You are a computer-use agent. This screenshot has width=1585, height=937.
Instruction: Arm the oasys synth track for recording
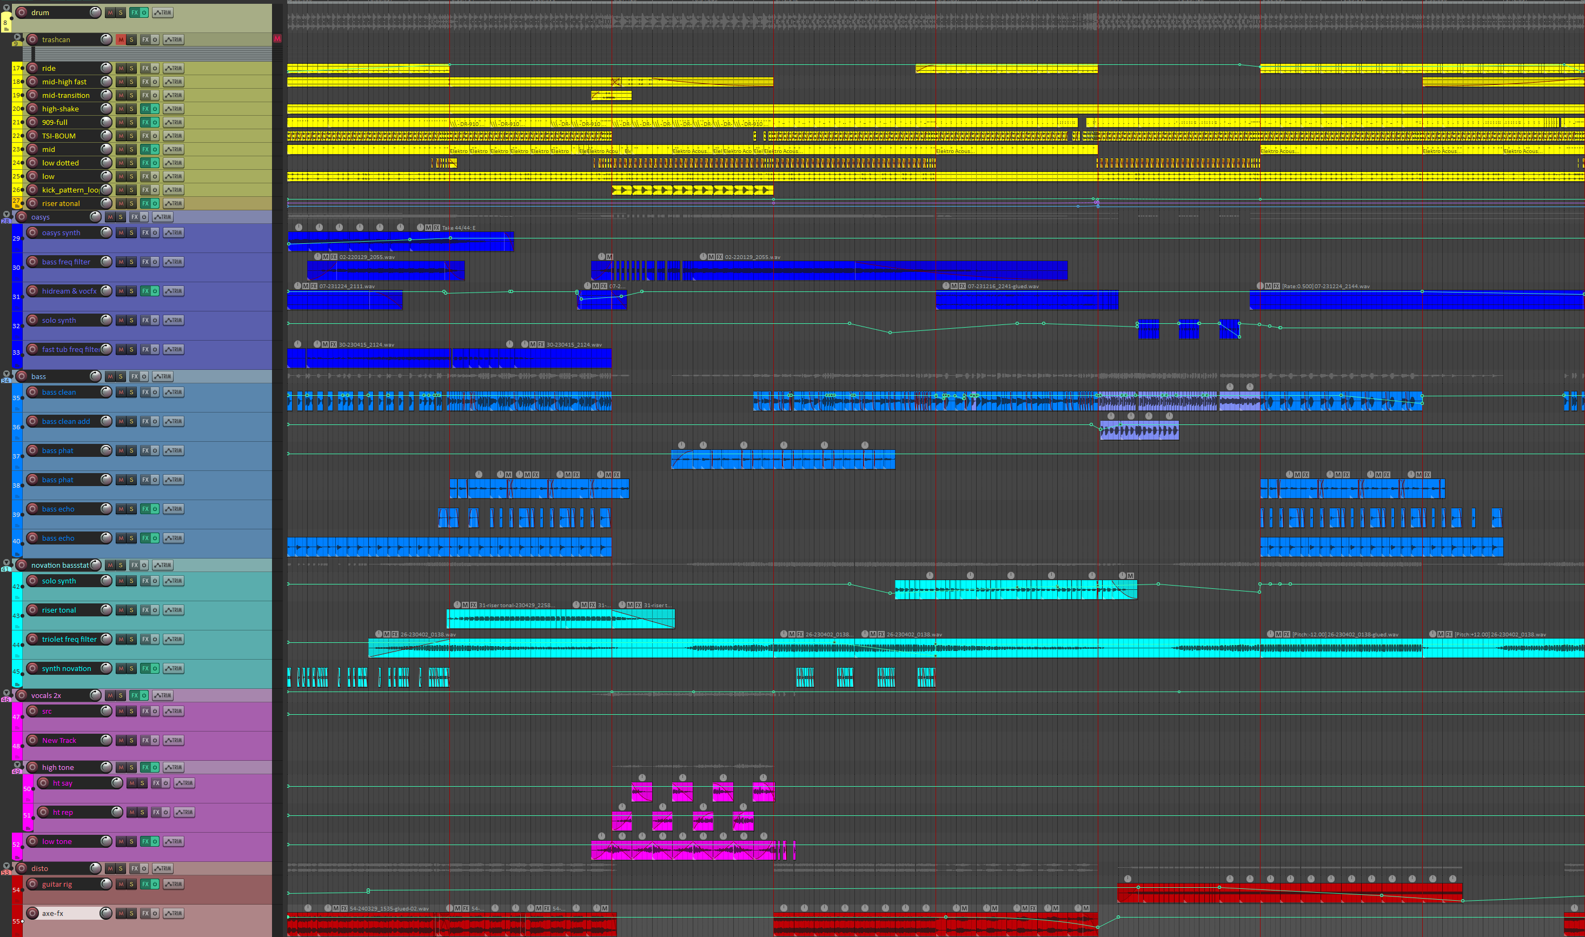[32, 232]
